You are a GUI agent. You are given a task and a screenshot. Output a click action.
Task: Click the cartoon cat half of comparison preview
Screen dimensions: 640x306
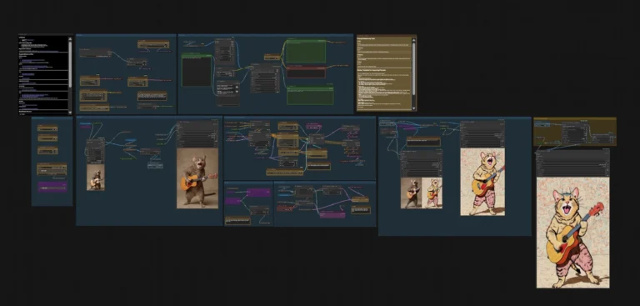[x=432, y=193]
